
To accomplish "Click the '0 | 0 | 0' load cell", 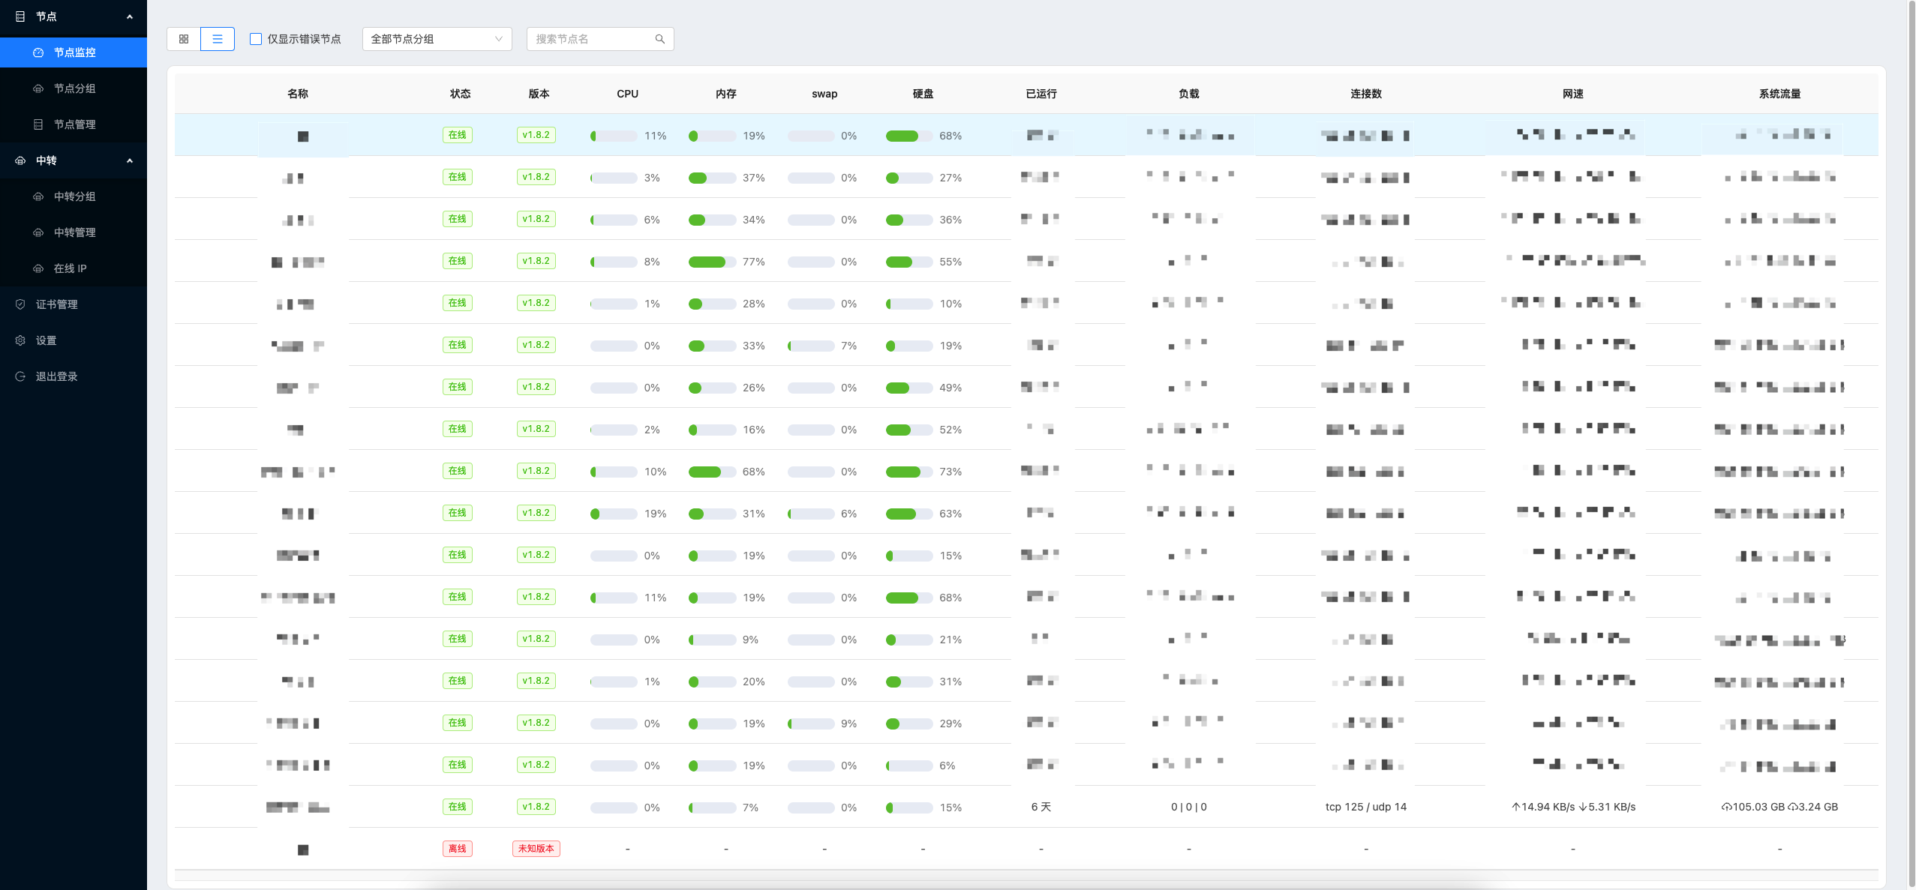I will click(x=1189, y=807).
